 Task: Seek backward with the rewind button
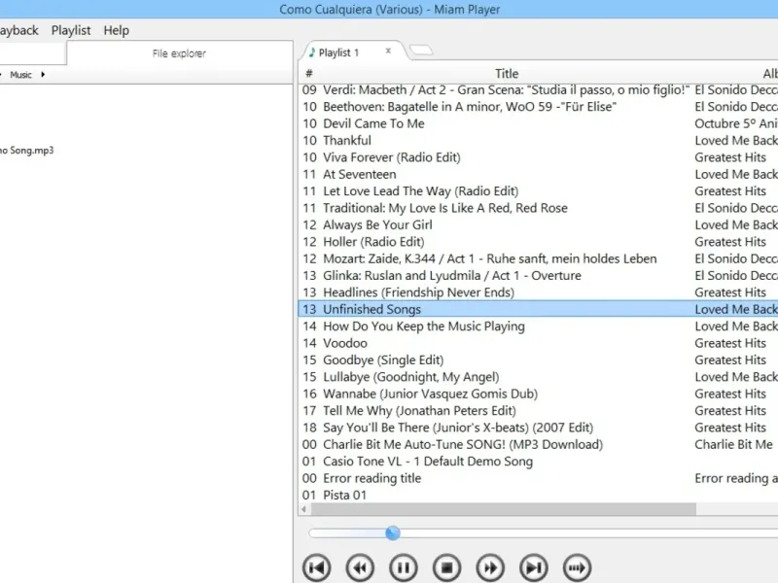(x=360, y=567)
